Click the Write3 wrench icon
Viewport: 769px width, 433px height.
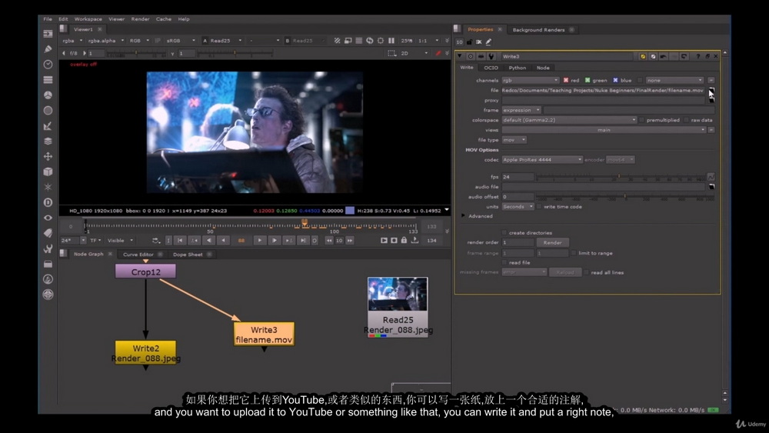[491, 56]
